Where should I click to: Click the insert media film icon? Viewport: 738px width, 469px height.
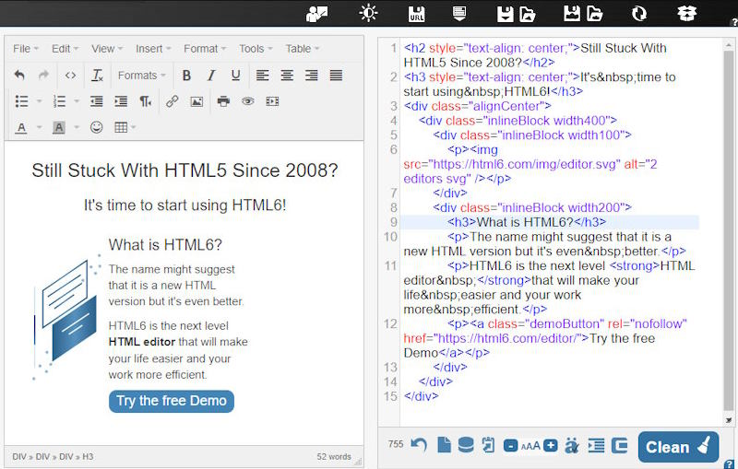pos(272,101)
